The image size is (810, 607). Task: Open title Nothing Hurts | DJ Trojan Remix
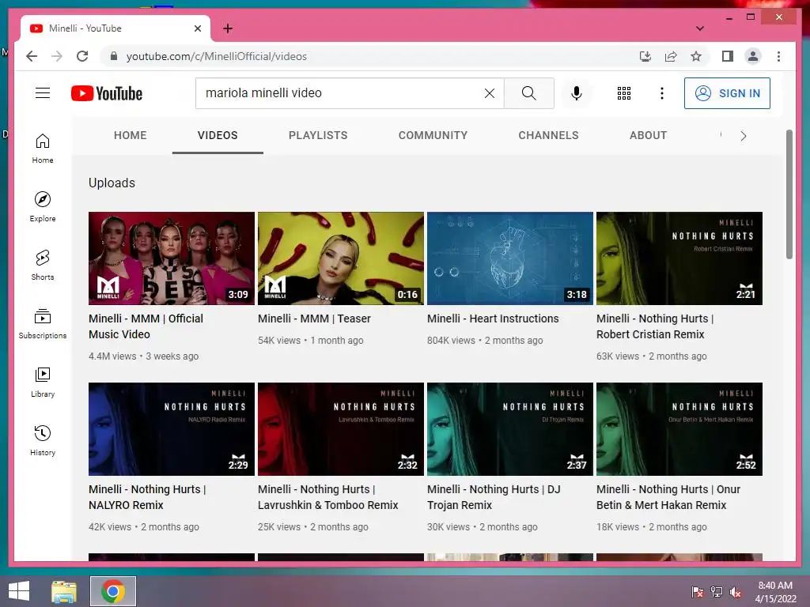point(494,497)
